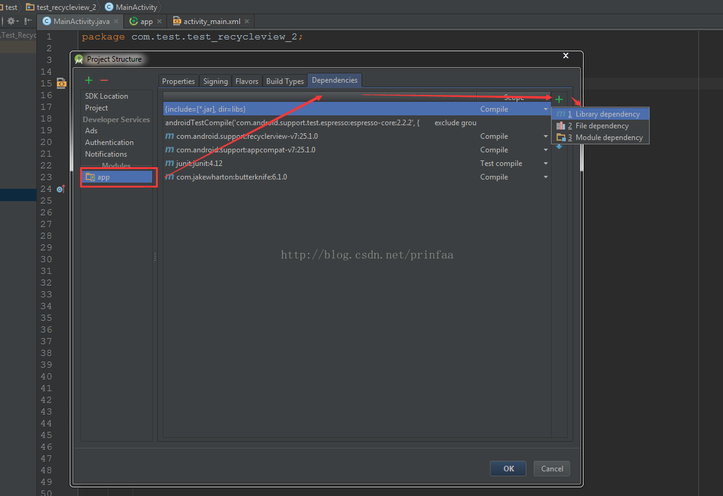The width and height of the screenshot is (723, 496).
Task: Select the app module
Action: tap(117, 177)
